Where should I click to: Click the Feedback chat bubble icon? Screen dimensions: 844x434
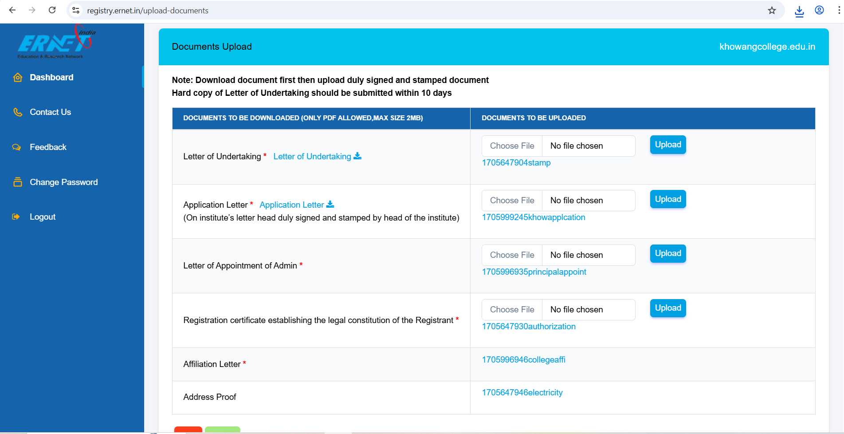click(17, 147)
